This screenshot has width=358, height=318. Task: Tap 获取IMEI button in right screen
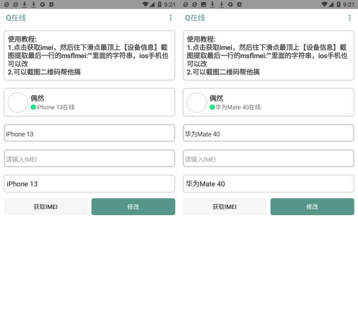(225, 207)
